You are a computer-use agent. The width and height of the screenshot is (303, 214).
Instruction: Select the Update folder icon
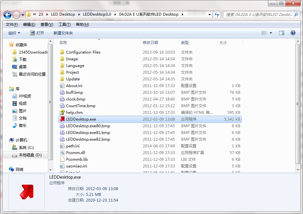coord(62,79)
